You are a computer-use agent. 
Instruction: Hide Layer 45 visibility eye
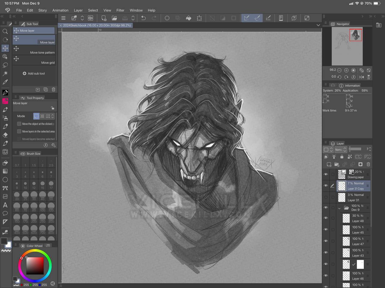pyautogui.click(x=326, y=230)
